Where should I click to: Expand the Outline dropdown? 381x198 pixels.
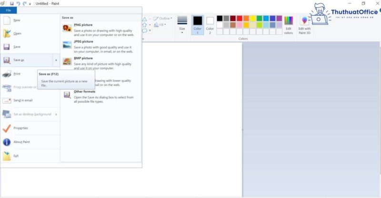[164, 19]
